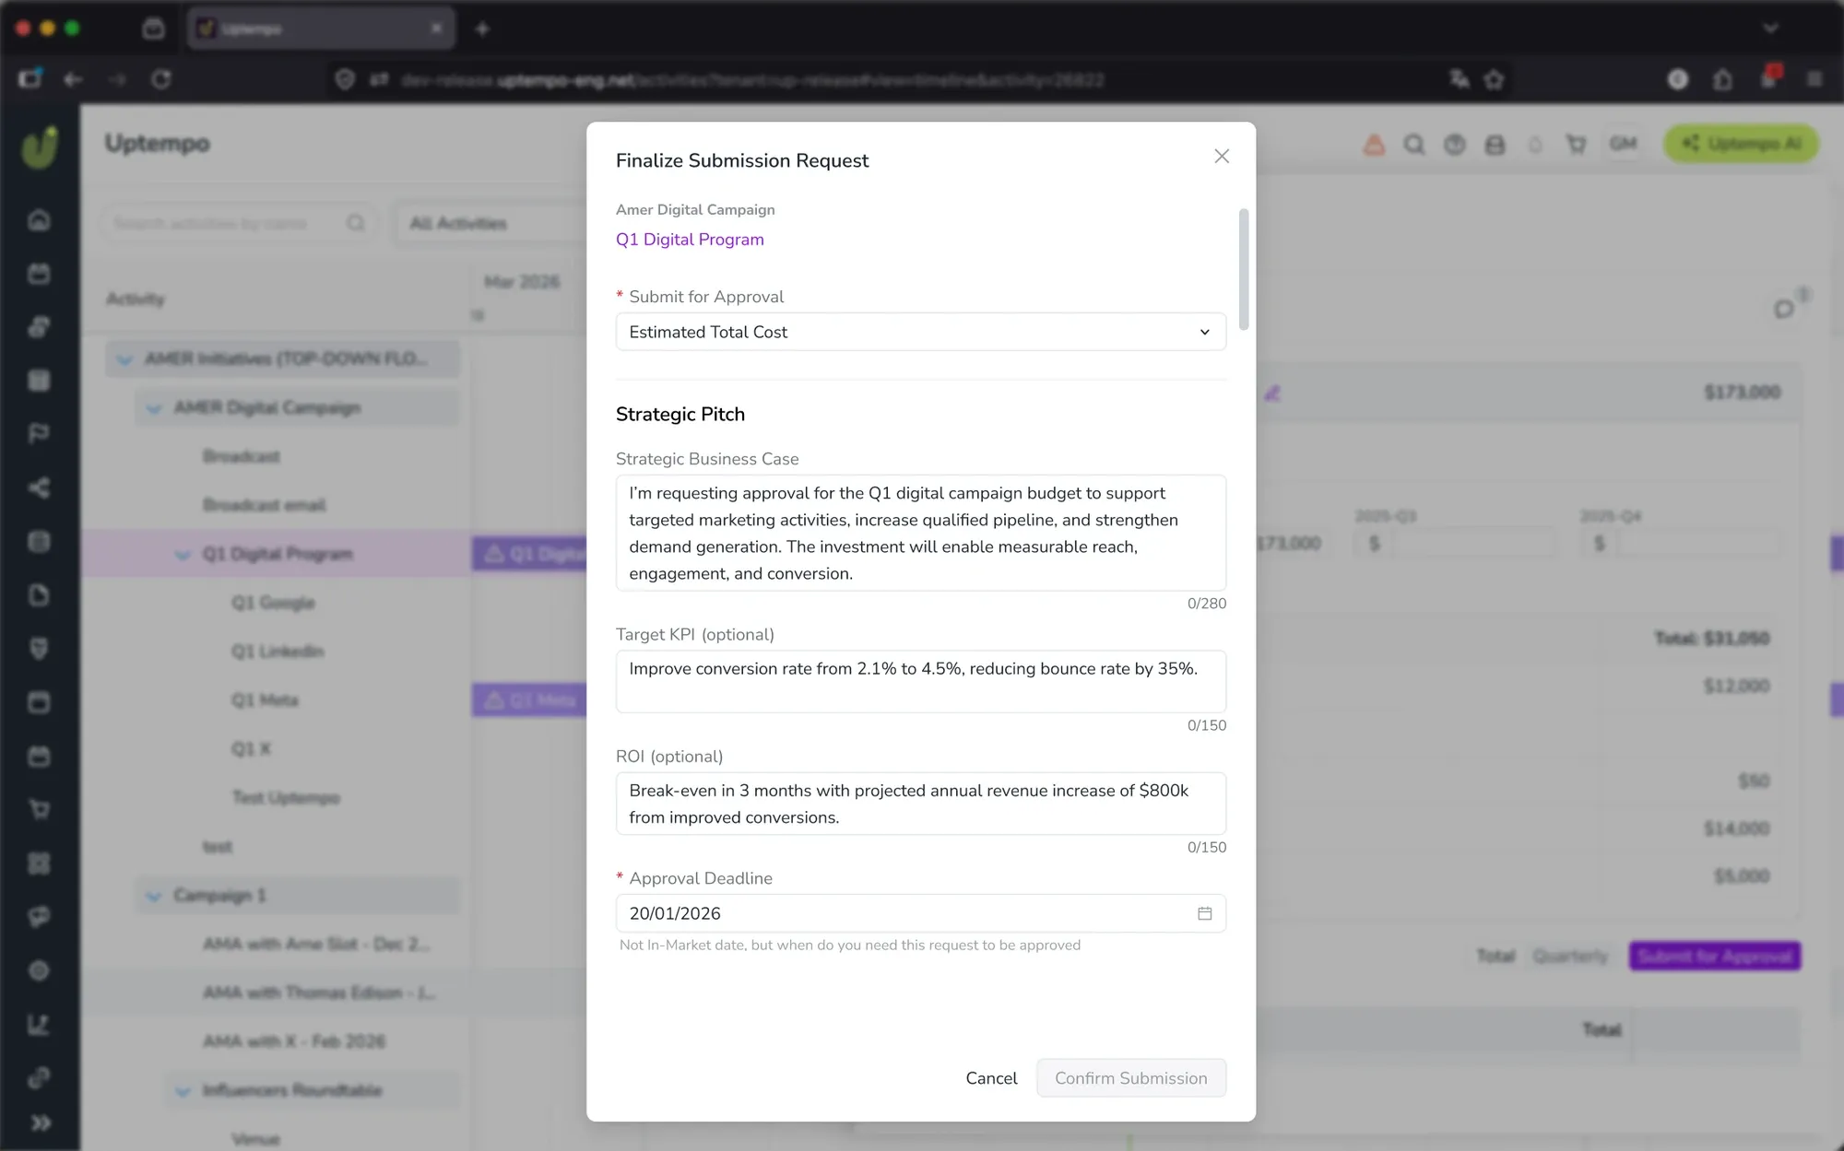Click the Submit for Approval purple button

pos(1714,956)
